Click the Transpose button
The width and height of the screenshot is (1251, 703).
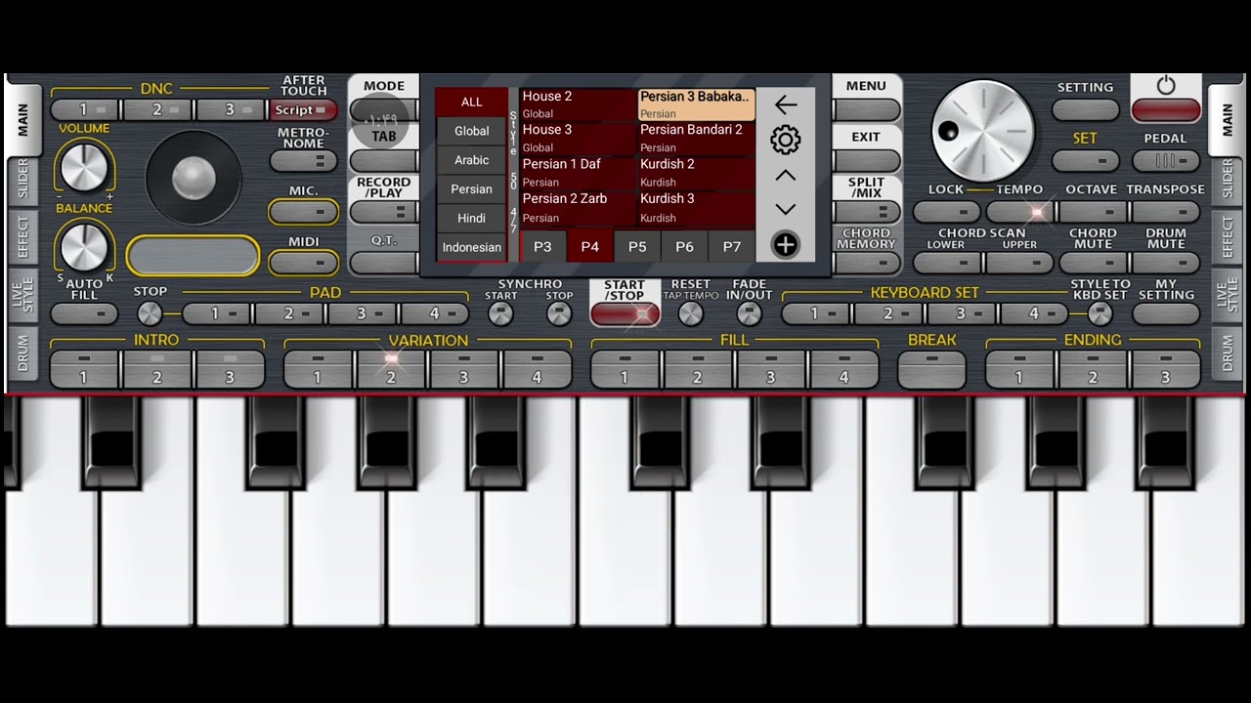1165,212
